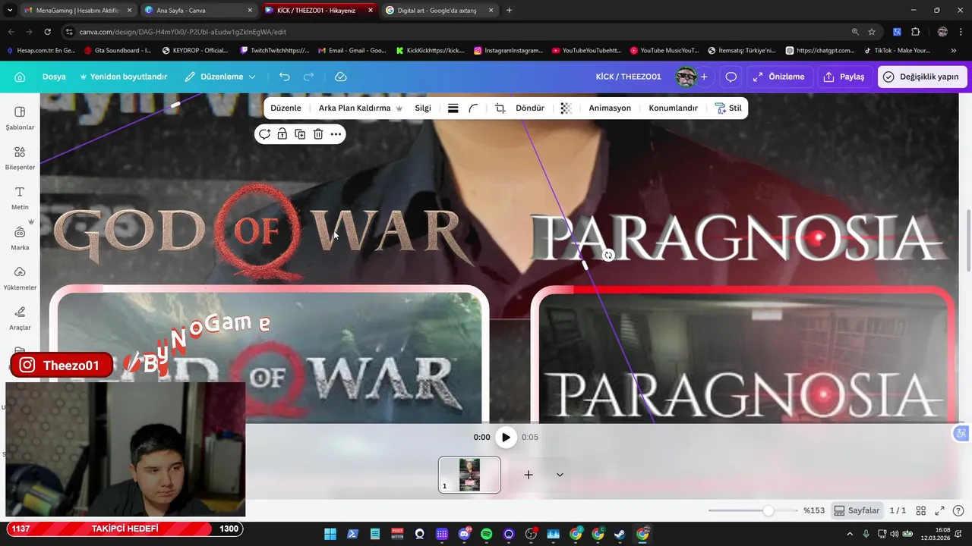Open Araçlar tools panel
This screenshot has height=546, width=972.
[20, 318]
